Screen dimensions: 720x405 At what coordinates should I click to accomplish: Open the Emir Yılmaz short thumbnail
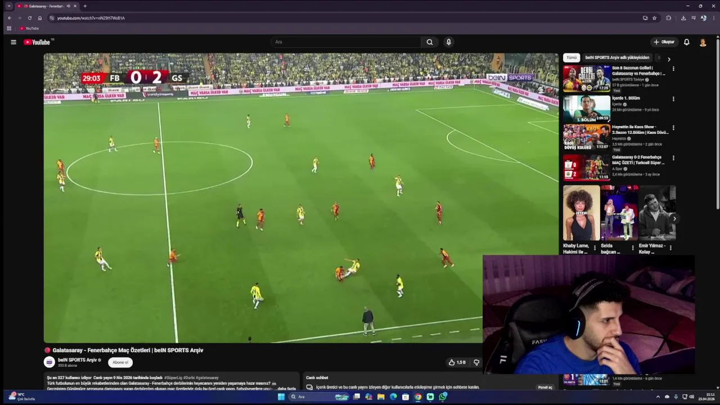click(657, 213)
